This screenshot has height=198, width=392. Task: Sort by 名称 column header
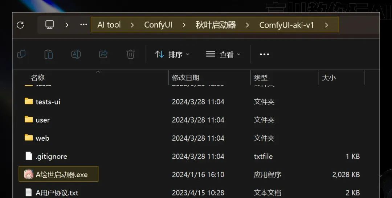coord(37,78)
